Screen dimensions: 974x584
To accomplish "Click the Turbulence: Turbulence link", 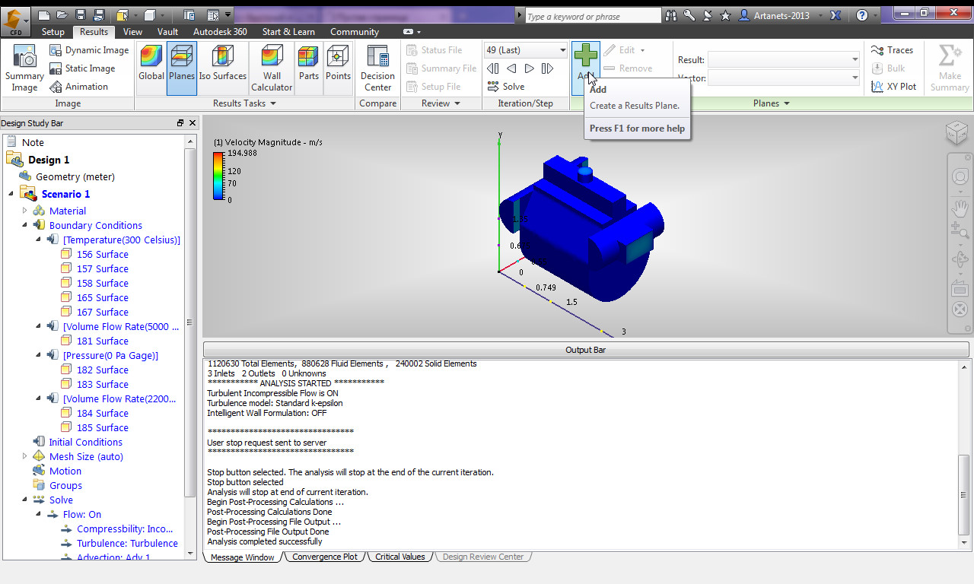I will (x=127, y=544).
